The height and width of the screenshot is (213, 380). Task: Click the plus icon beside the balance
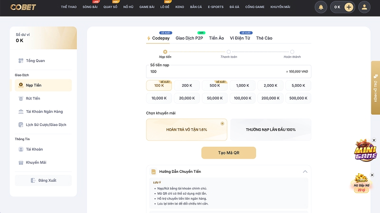click(x=349, y=7)
